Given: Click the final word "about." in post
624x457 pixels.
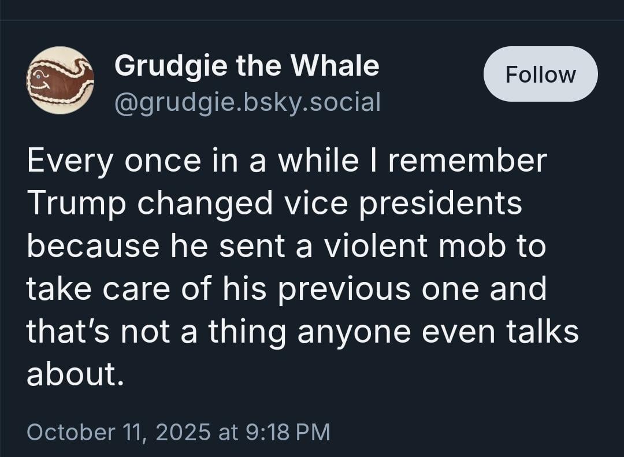Looking at the screenshot, I should pyautogui.click(x=75, y=374).
